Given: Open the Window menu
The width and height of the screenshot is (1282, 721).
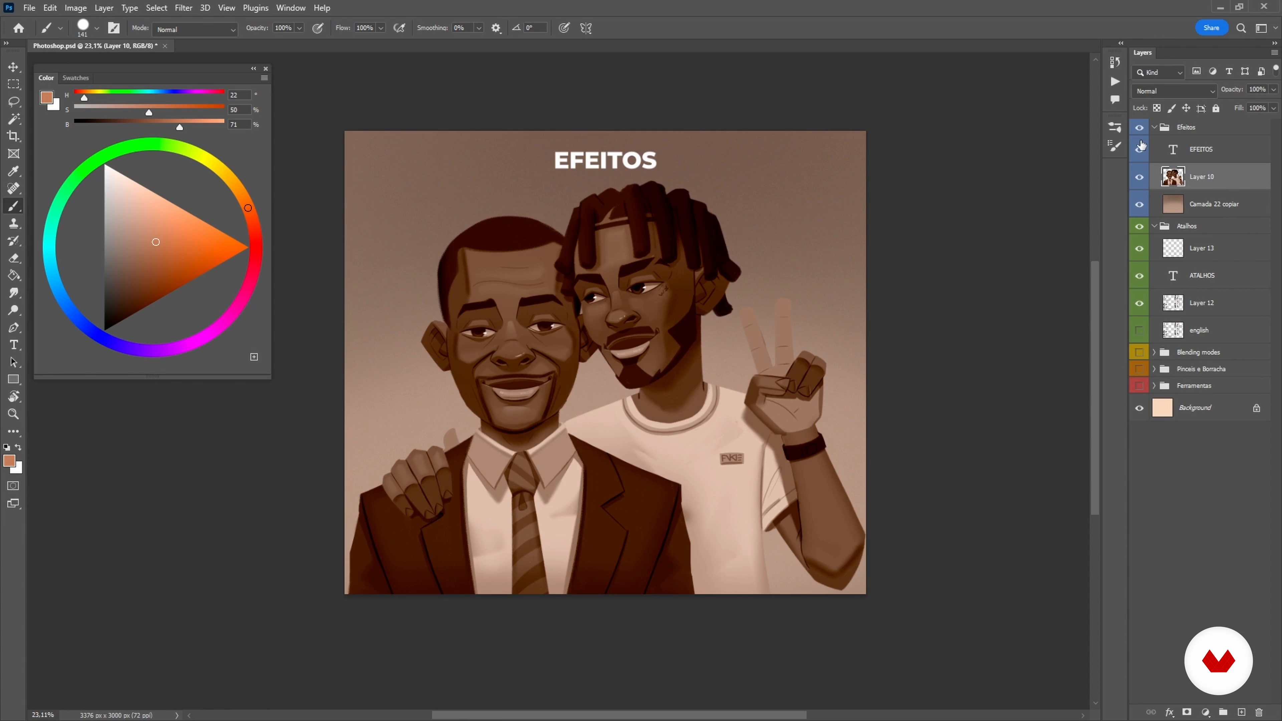Looking at the screenshot, I should [291, 8].
